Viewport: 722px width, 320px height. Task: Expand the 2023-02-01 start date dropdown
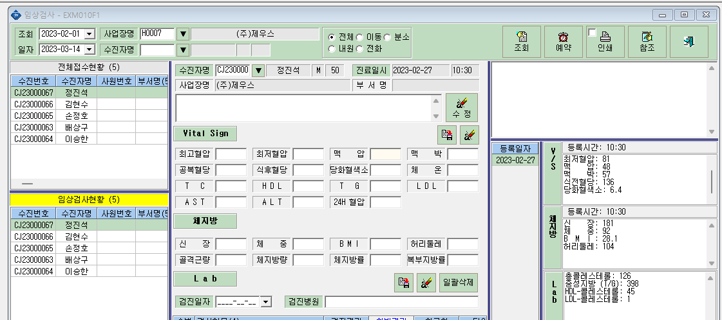point(90,34)
